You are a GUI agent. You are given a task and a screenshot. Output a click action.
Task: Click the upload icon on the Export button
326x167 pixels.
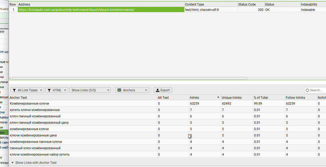pyautogui.click(x=158, y=90)
